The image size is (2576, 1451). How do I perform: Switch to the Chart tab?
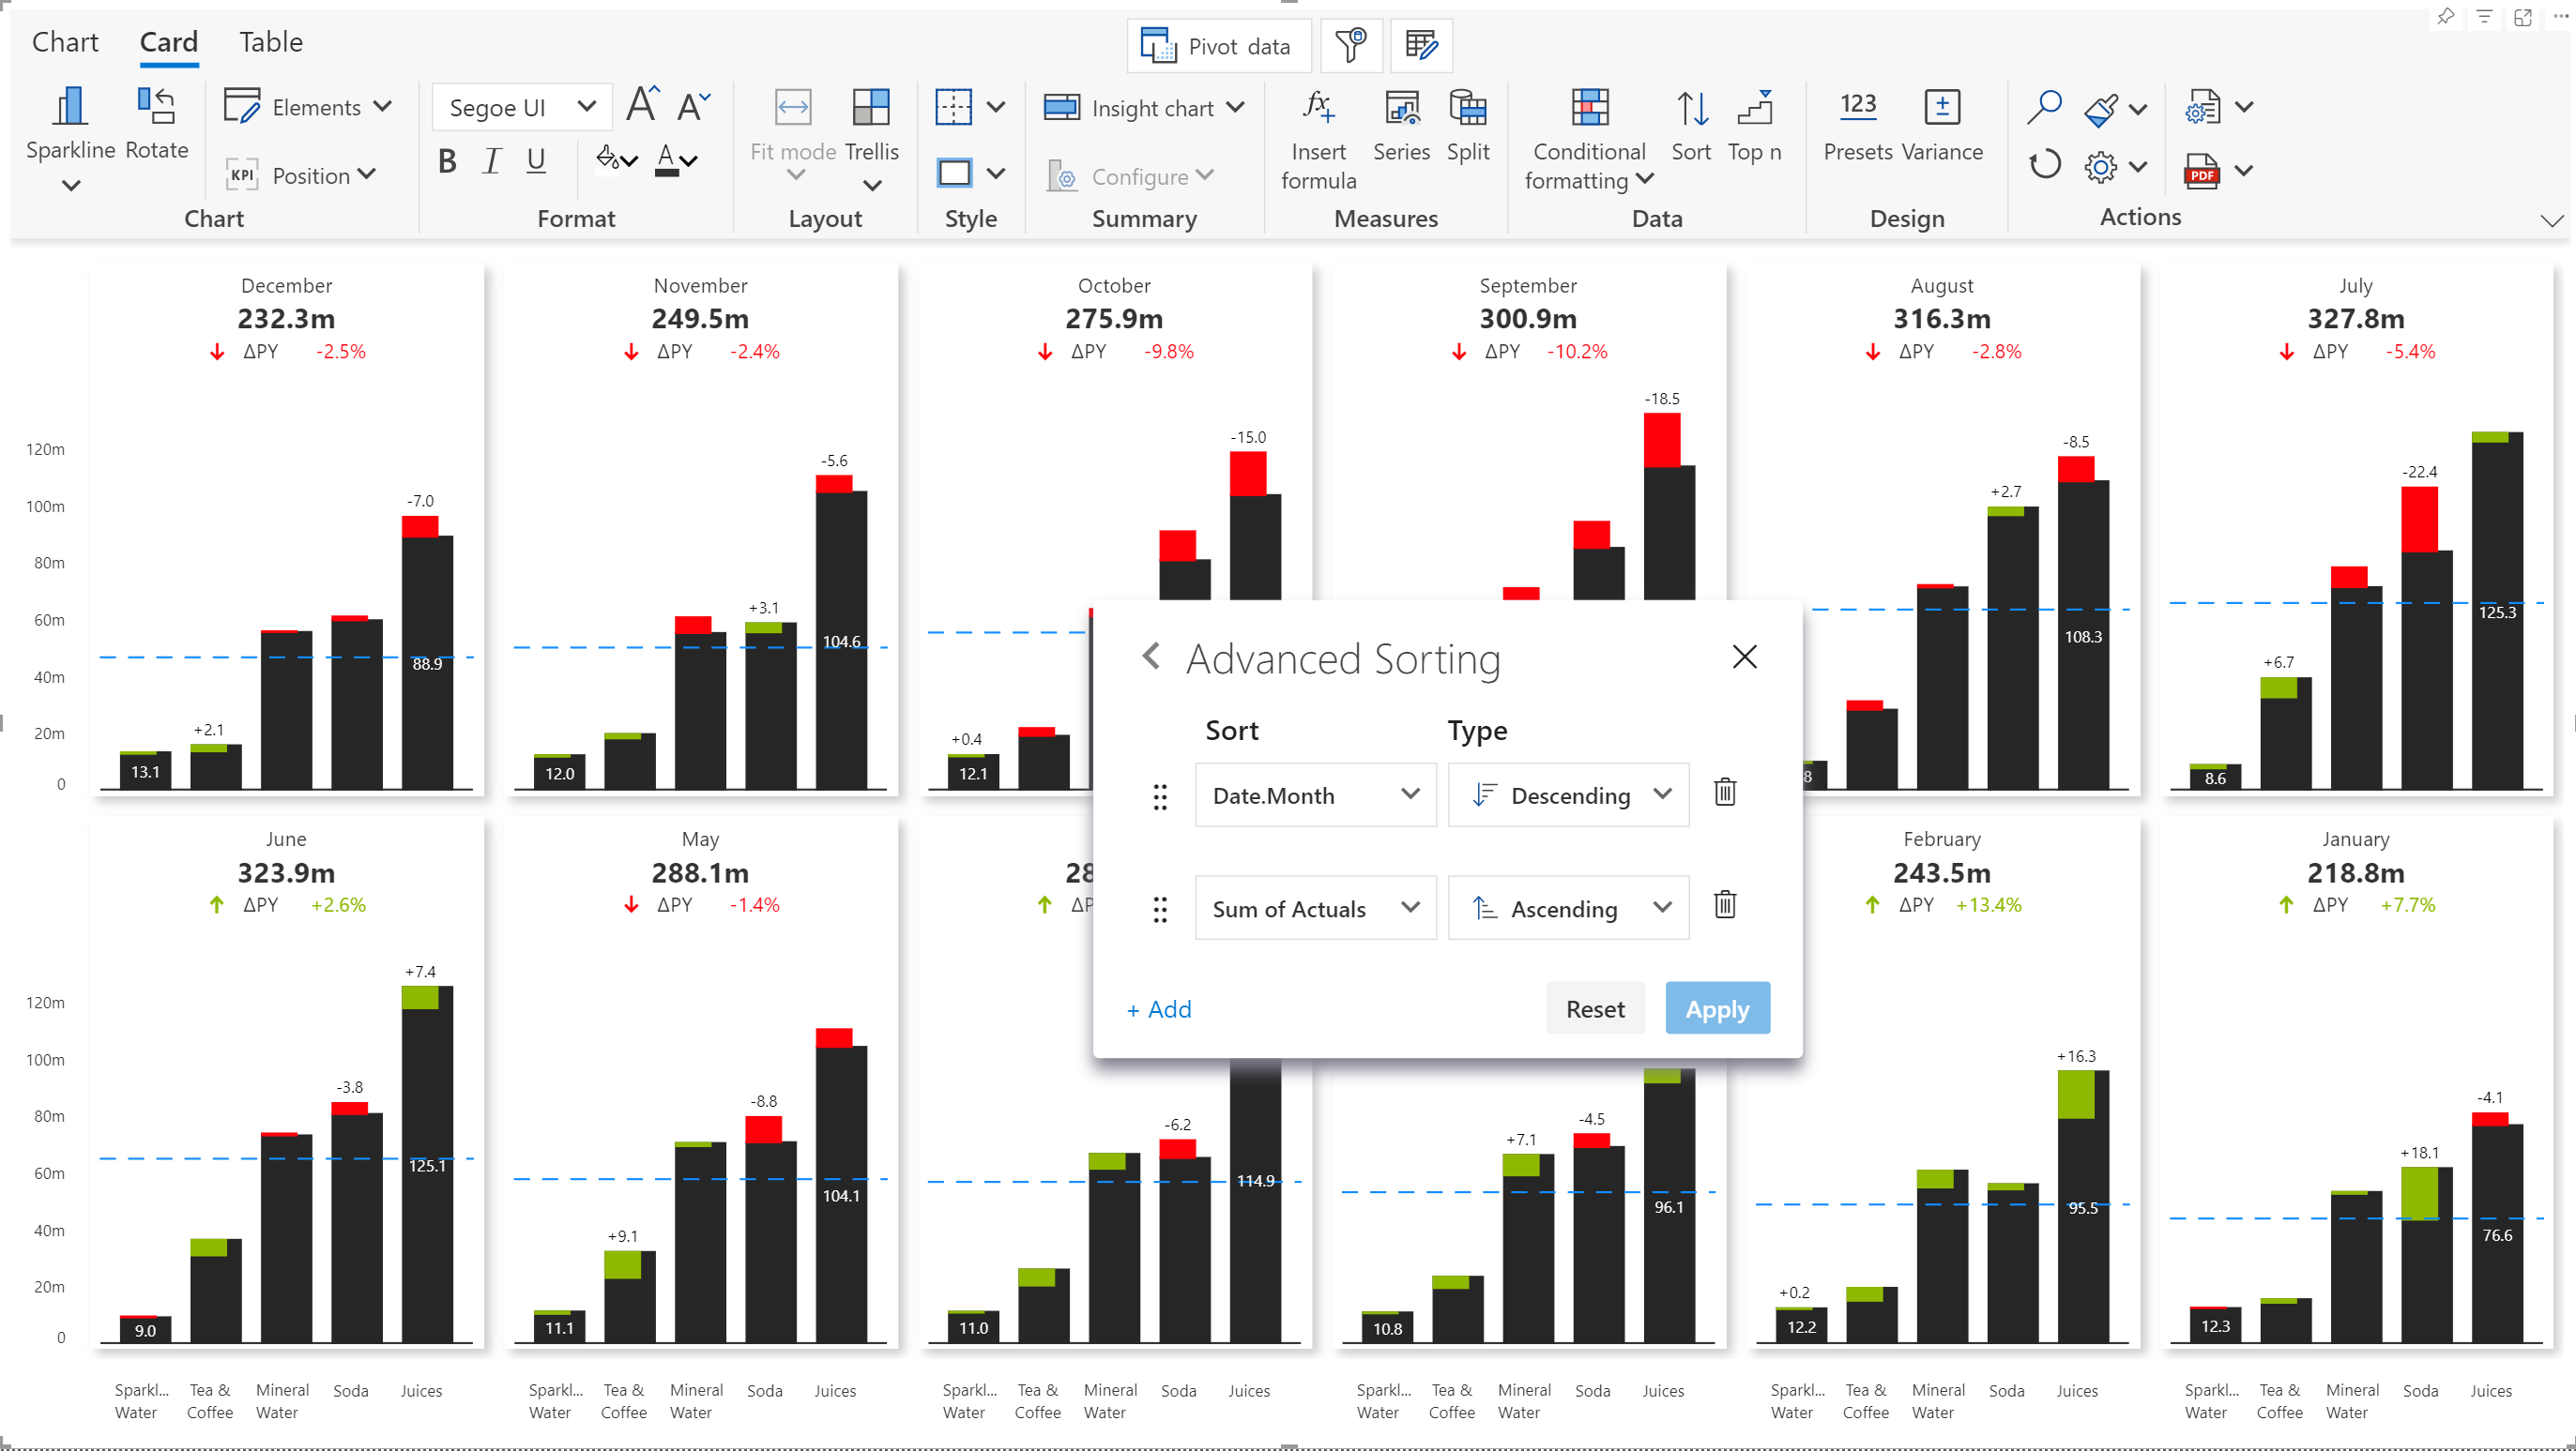point(65,42)
